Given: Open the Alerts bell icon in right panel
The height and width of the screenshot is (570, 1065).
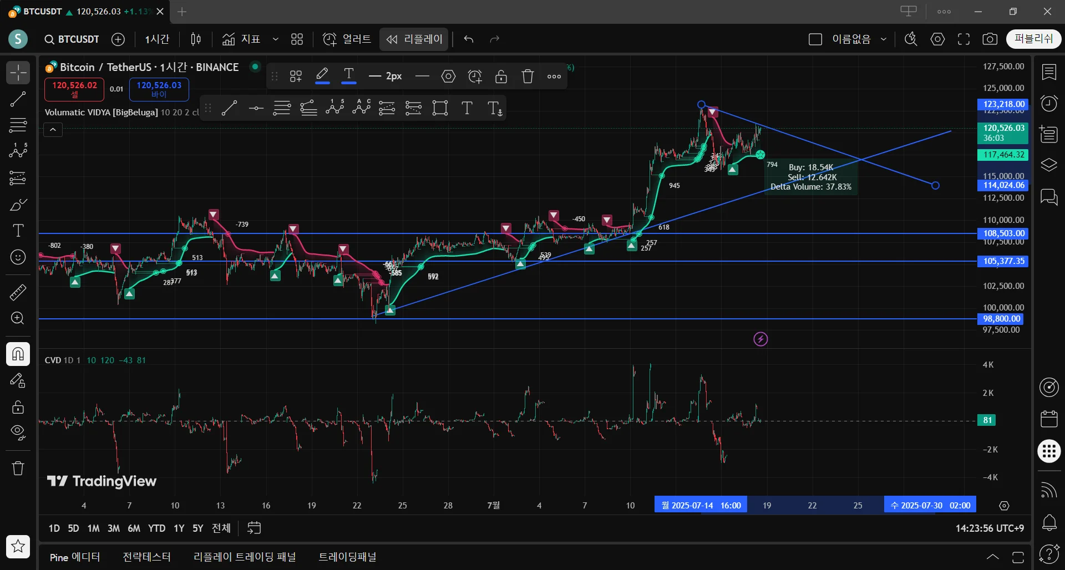Looking at the screenshot, I should (x=1049, y=522).
